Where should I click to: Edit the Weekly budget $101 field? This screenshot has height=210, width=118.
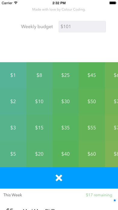coord(82,27)
